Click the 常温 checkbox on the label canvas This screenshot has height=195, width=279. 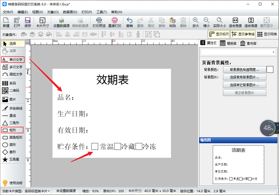click(x=95, y=146)
